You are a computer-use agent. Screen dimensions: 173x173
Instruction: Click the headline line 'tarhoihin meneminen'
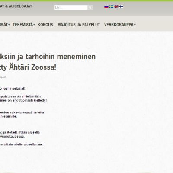pyautogui.click(x=61, y=57)
